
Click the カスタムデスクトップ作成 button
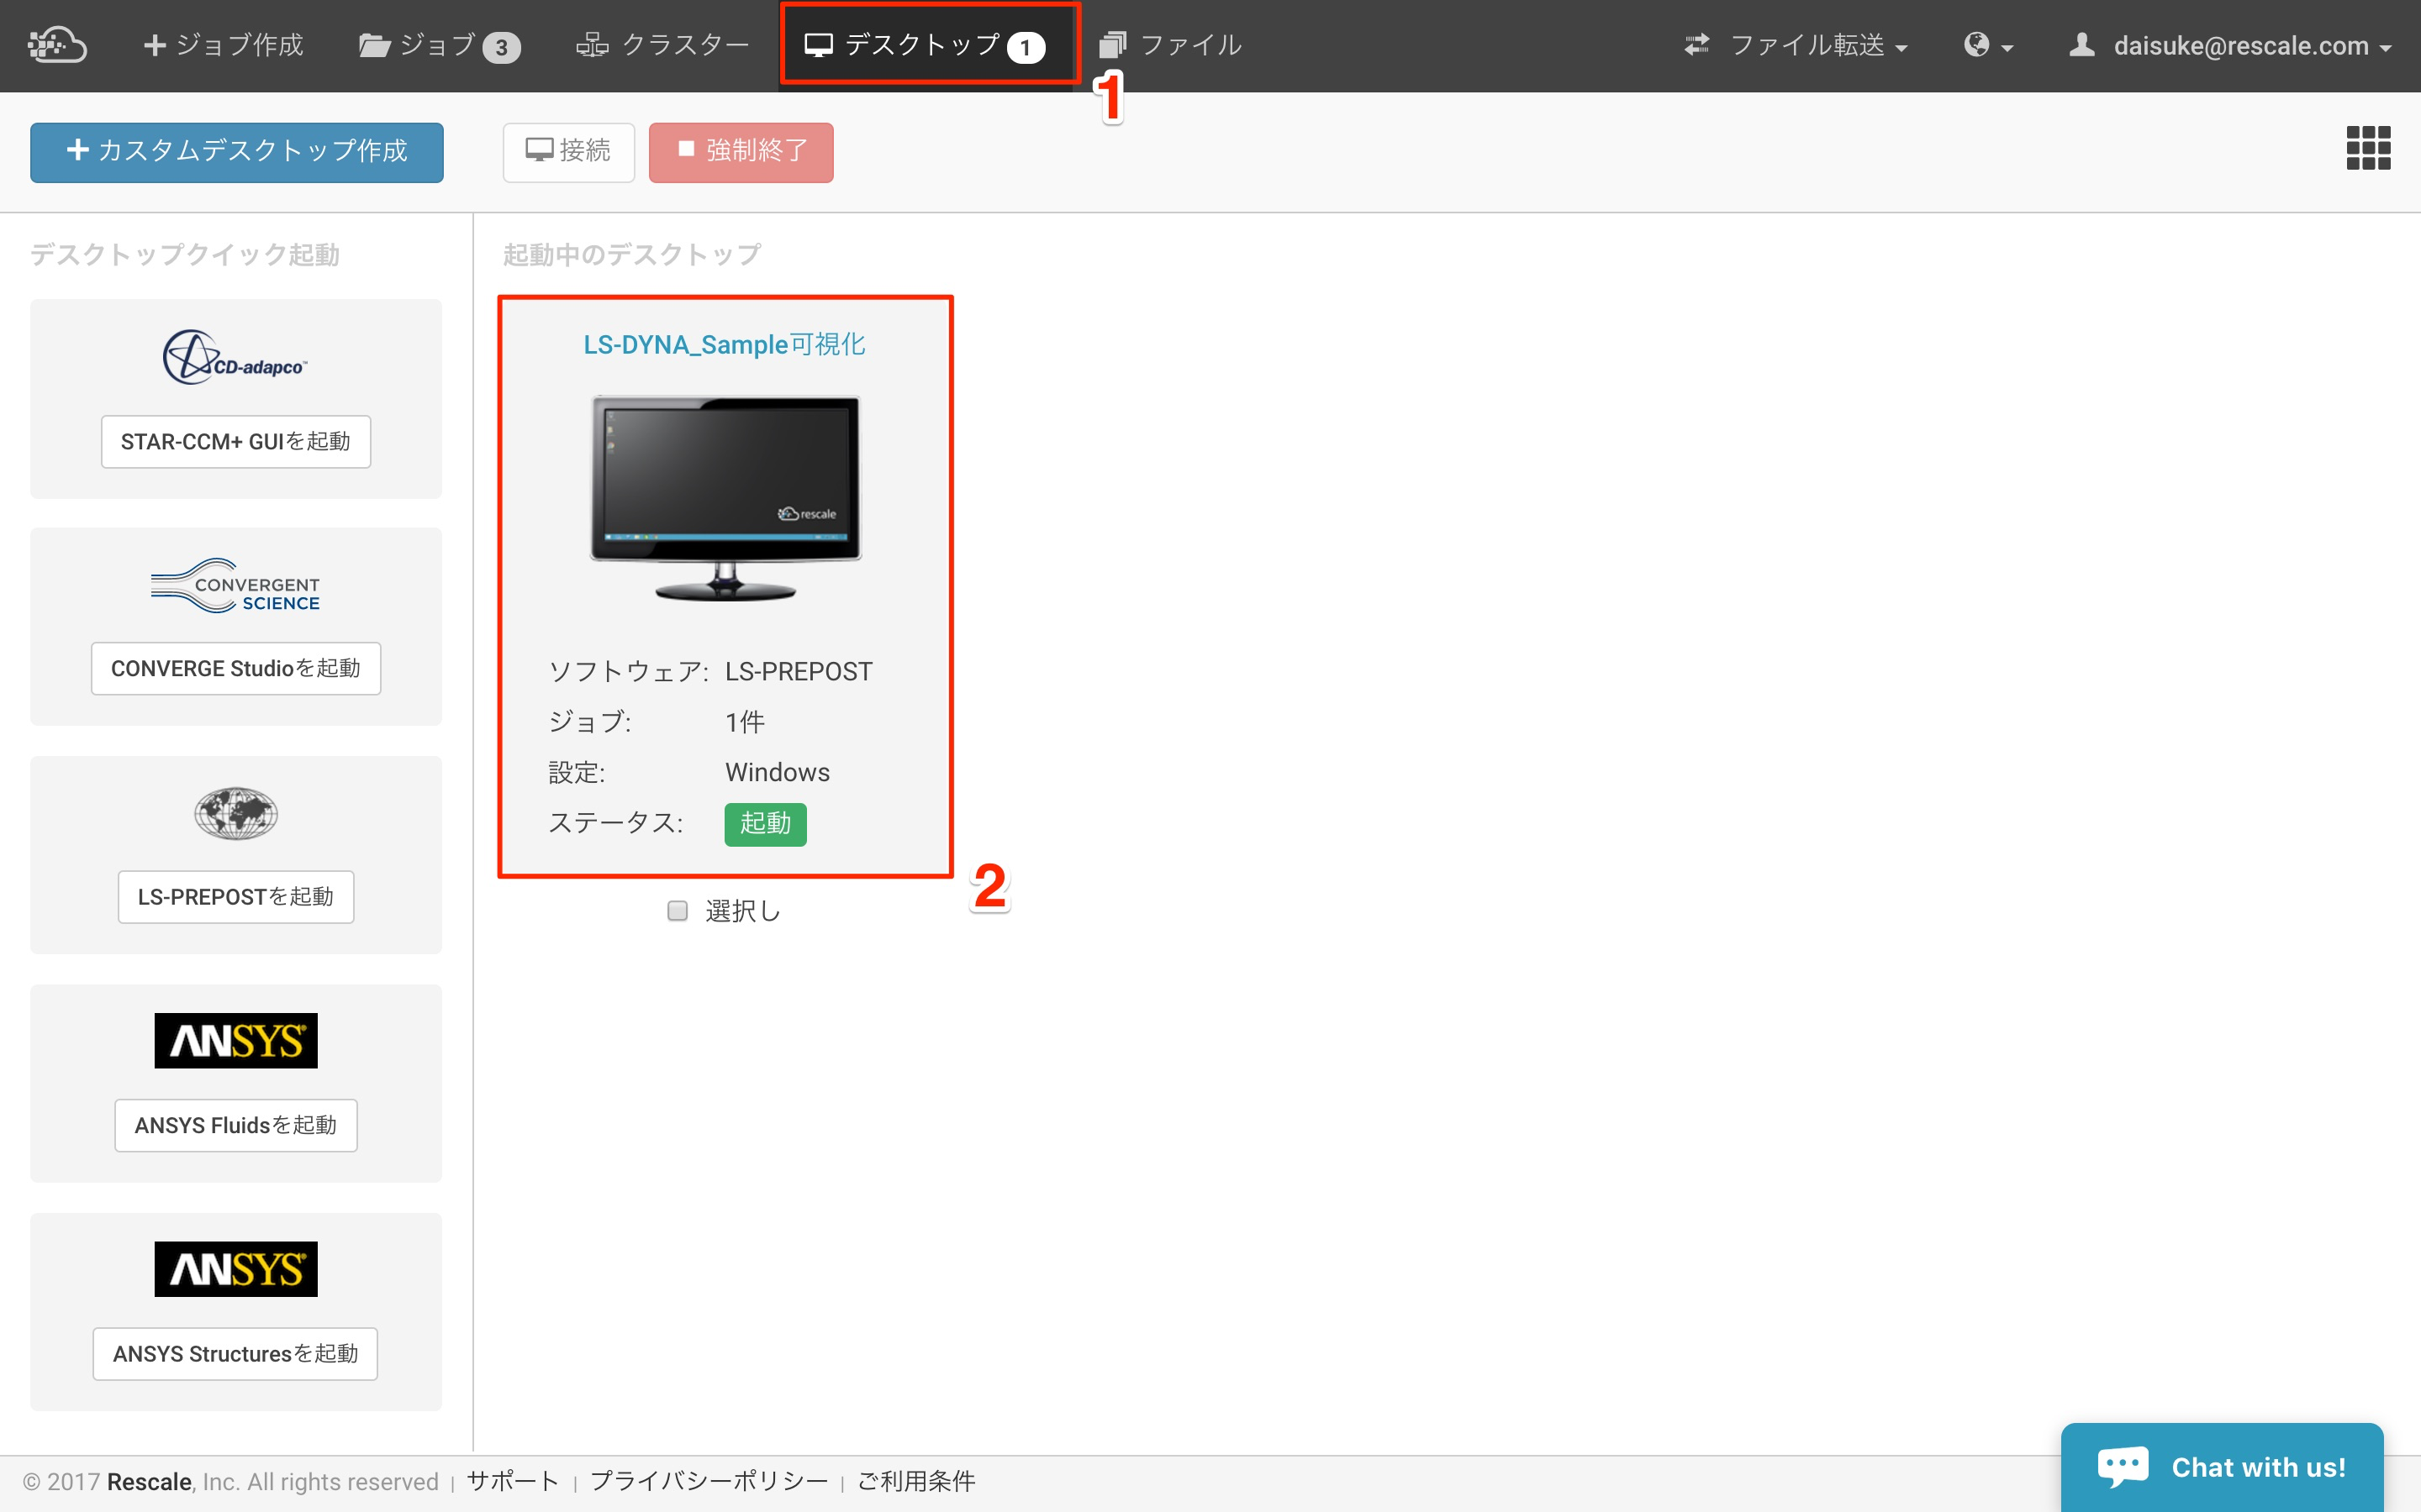point(236,152)
